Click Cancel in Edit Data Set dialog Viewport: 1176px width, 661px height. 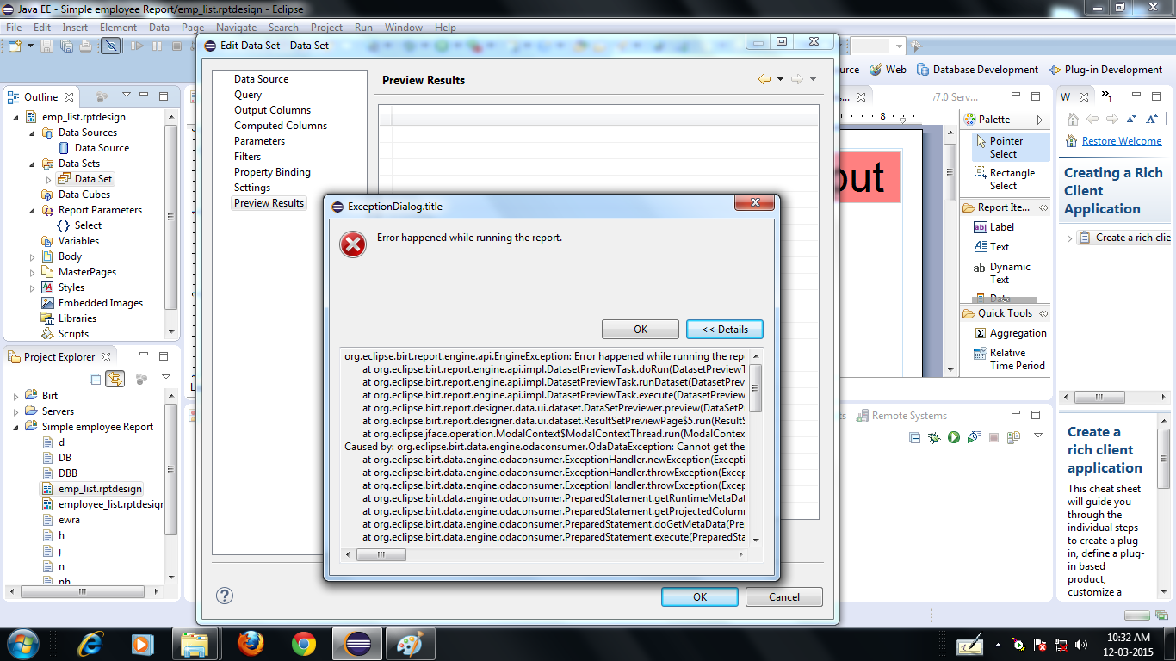[783, 597]
